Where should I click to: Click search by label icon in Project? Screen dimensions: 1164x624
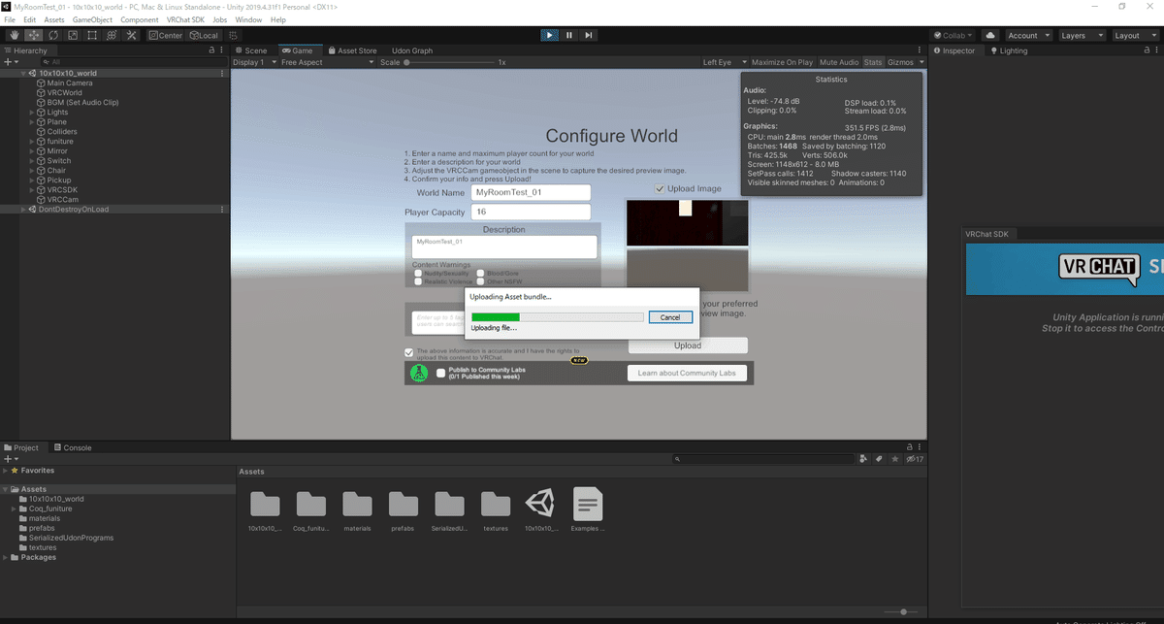pyautogui.click(x=879, y=459)
